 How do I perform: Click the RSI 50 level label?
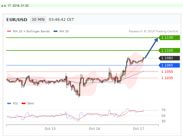tap(163, 116)
